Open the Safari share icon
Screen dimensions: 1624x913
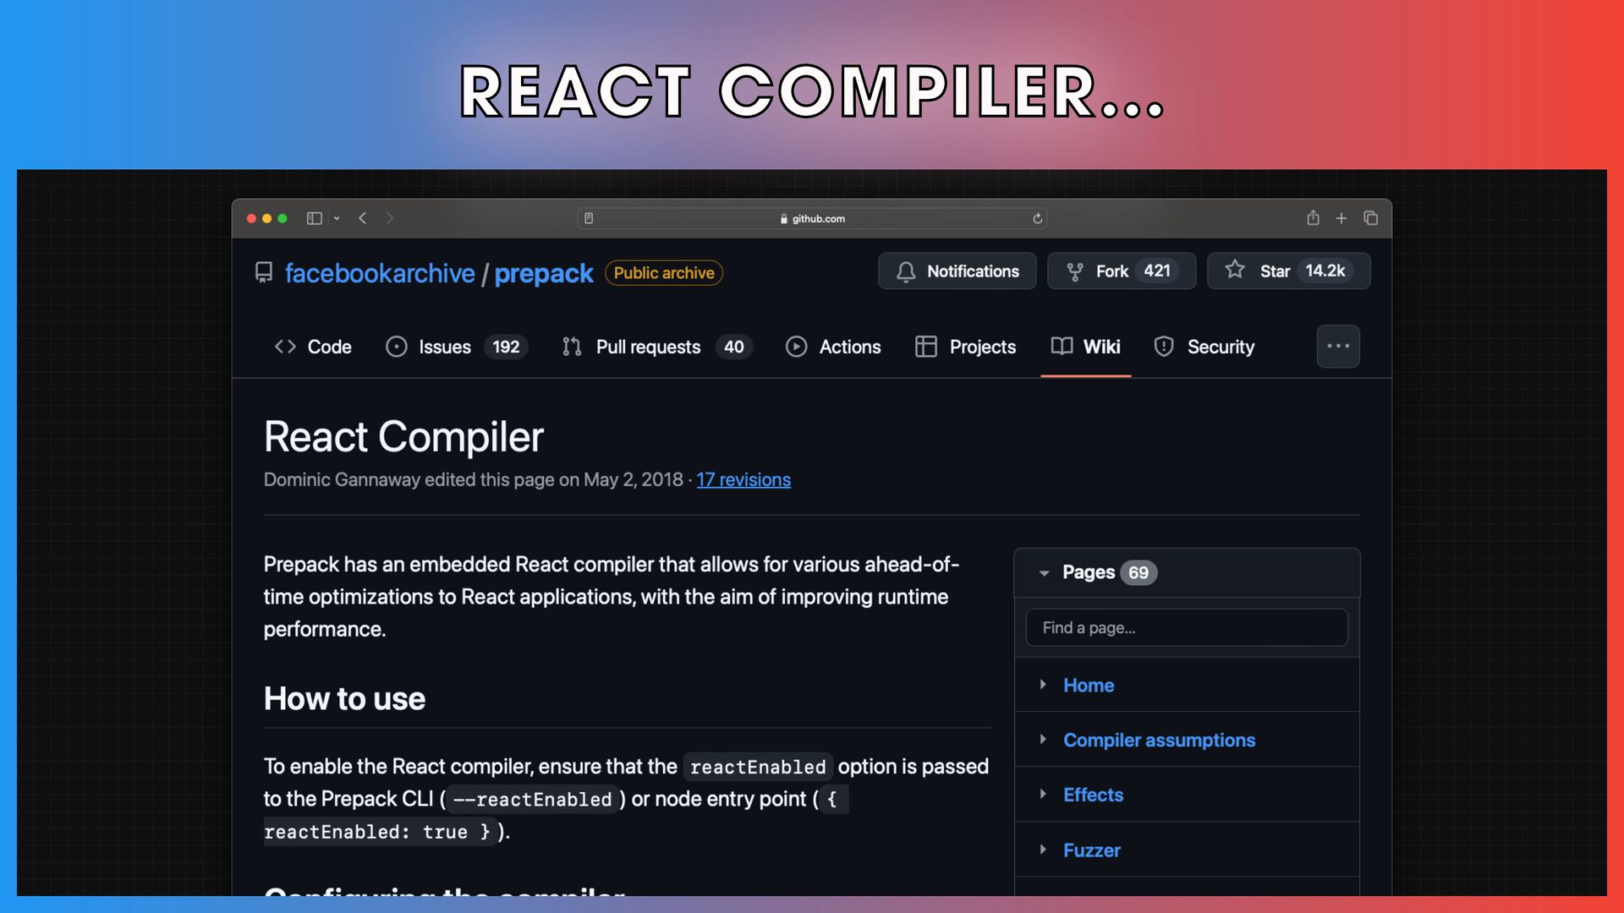1313,218
